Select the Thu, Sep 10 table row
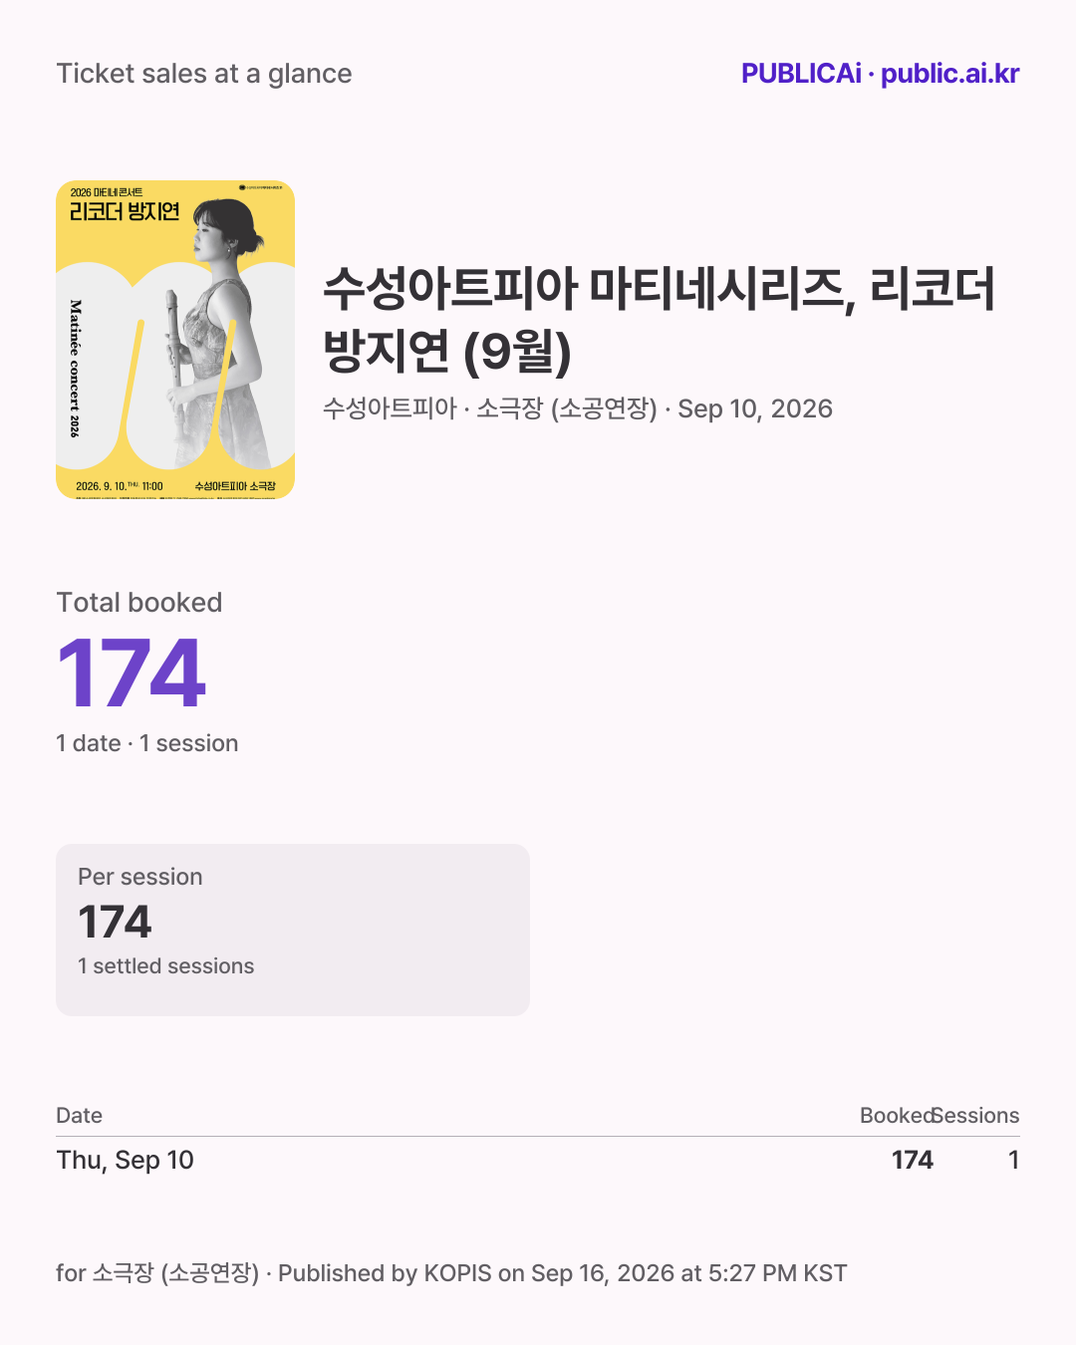Image resolution: width=1076 pixels, height=1345 pixels. click(538, 1160)
